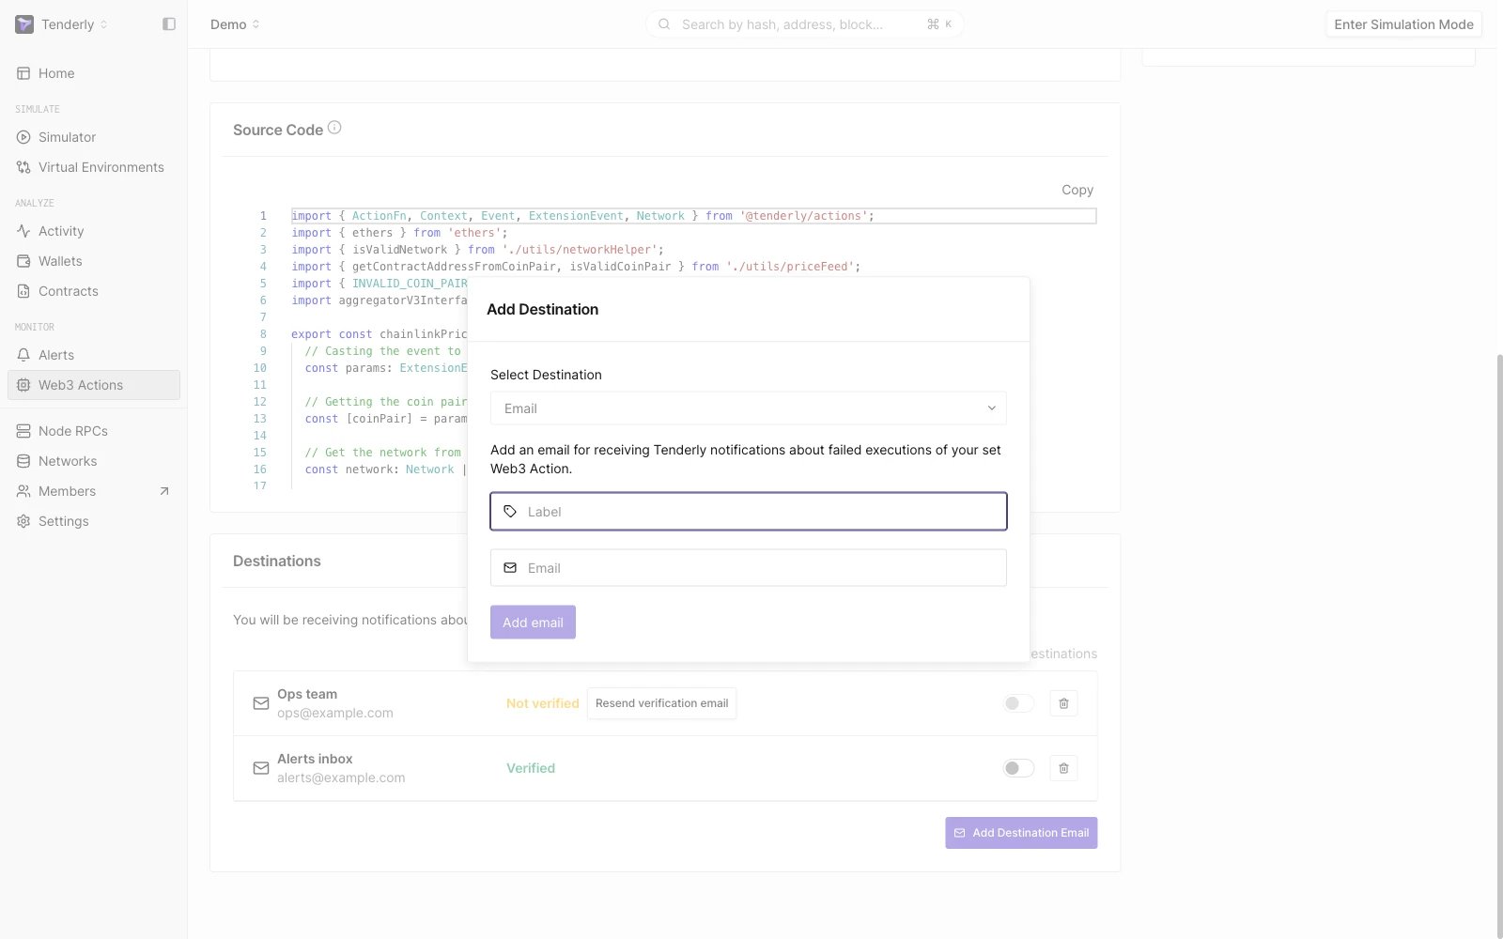Copy the source code
Screen dimensions: 1503x939
click(x=1077, y=190)
